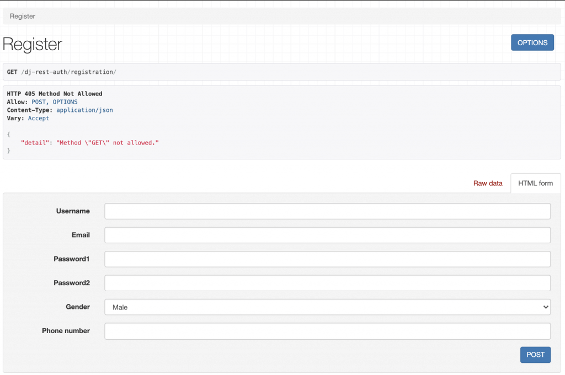
Task: Click the Password2 label
Action: coord(71,283)
